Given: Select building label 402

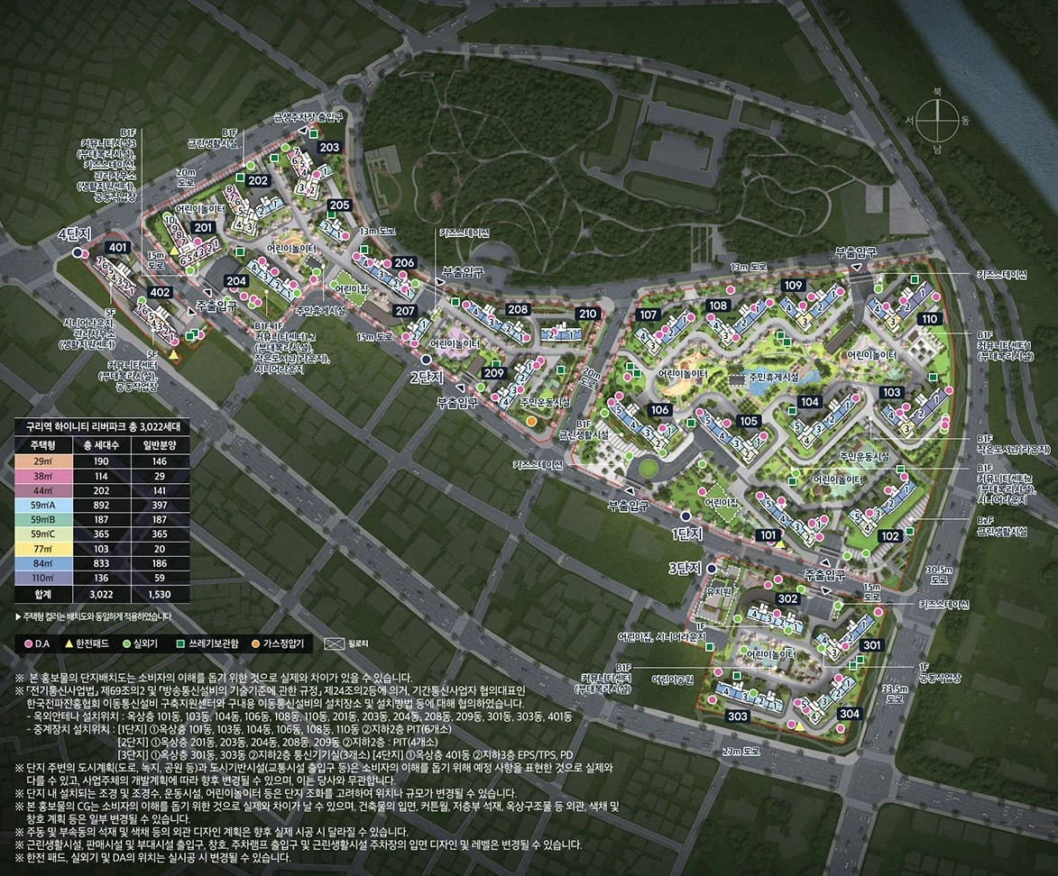Looking at the screenshot, I should (160, 293).
